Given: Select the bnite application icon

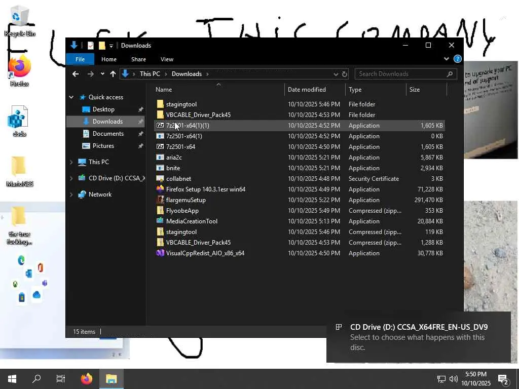Looking at the screenshot, I should coord(160,168).
